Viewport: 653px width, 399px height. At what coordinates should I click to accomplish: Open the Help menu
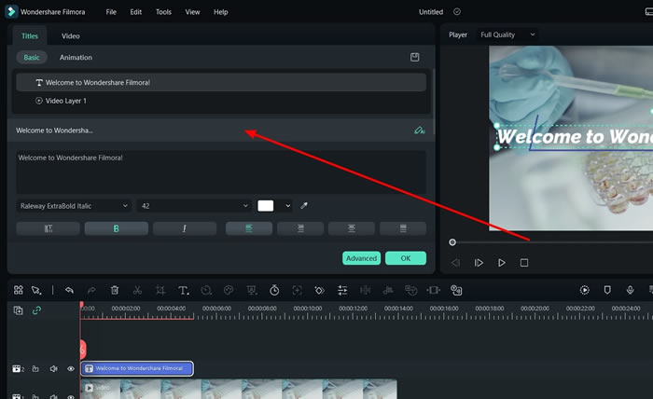click(221, 12)
